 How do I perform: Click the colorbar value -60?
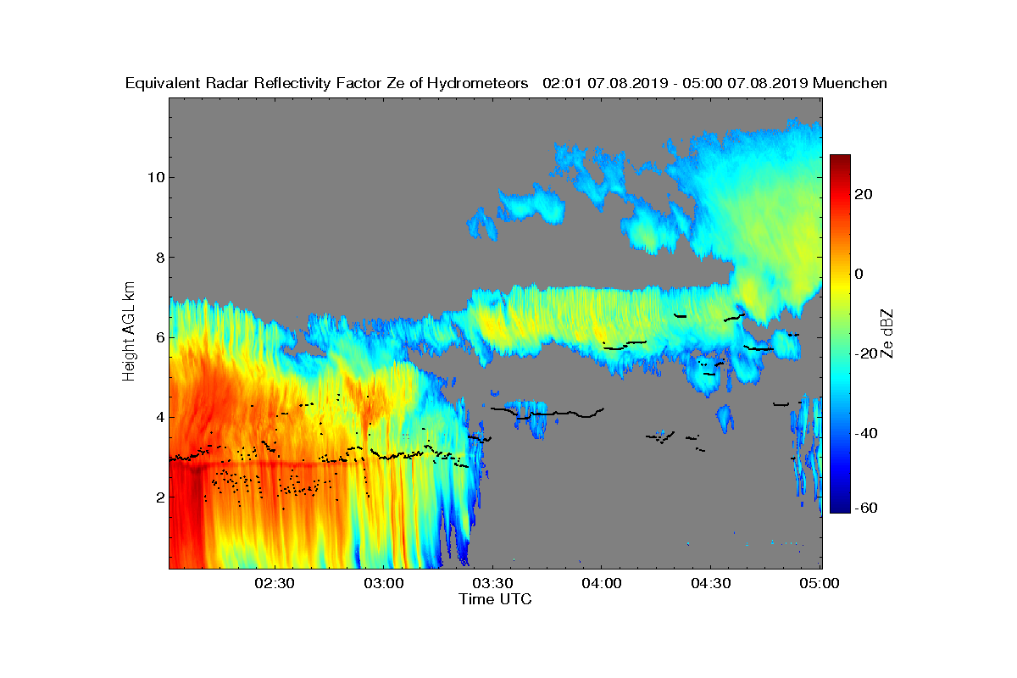coord(866,508)
